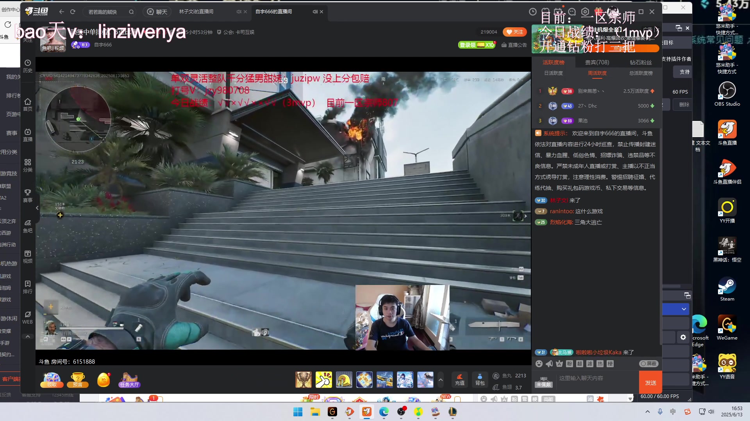Screen dimensions: 750x421
Task: Enable the 屏蔽 block toggle
Action: pos(649,364)
